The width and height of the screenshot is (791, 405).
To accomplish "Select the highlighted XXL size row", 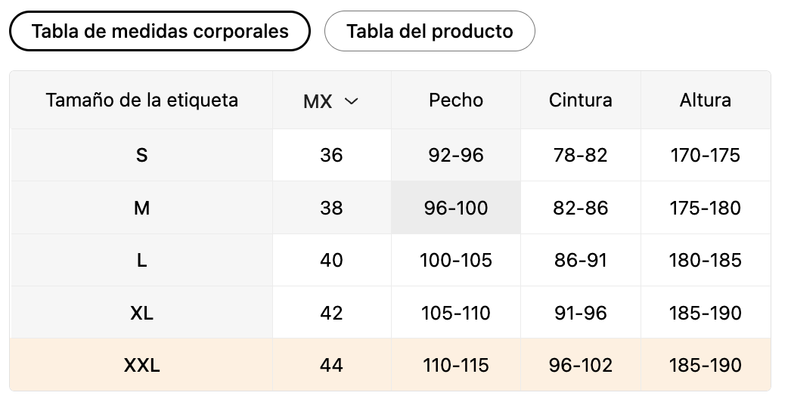I will point(390,365).
